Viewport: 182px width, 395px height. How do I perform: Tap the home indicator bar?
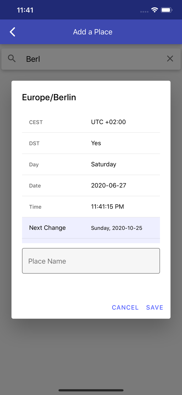pos(91,390)
